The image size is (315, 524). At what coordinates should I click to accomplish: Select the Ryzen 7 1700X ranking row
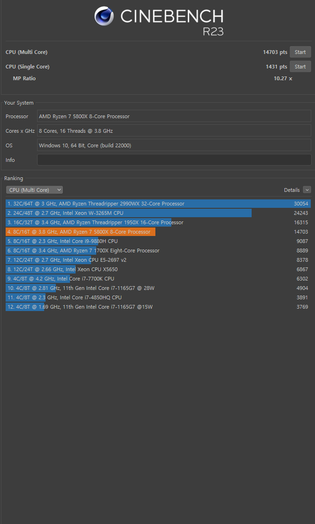tap(158, 251)
